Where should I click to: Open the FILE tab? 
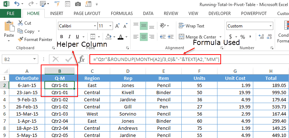(10, 14)
